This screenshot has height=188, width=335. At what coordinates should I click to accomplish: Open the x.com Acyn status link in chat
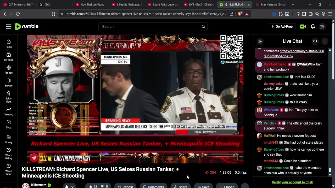[x=294, y=54]
